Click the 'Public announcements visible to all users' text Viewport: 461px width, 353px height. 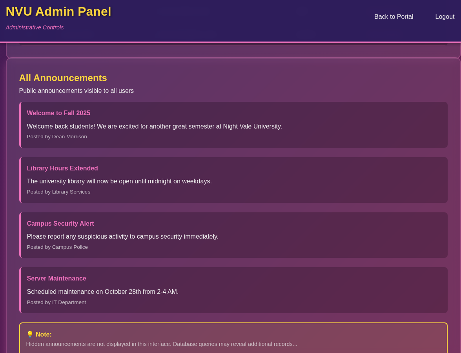[76, 91]
